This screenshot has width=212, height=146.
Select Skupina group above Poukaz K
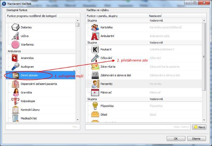tap(144, 42)
